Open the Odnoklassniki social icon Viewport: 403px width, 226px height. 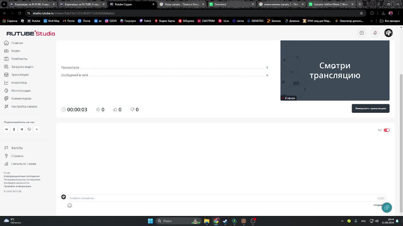pyautogui.click(x=14, y=129)
